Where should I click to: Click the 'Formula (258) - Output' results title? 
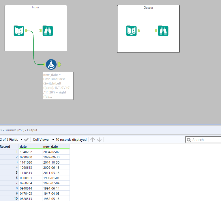tap(21, 130)
